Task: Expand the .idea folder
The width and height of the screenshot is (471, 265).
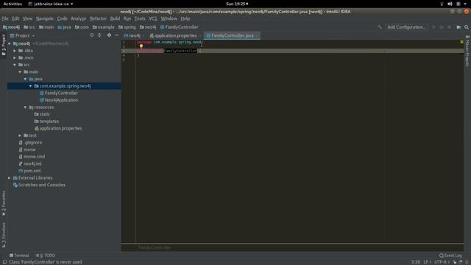Action: [15, 51]
